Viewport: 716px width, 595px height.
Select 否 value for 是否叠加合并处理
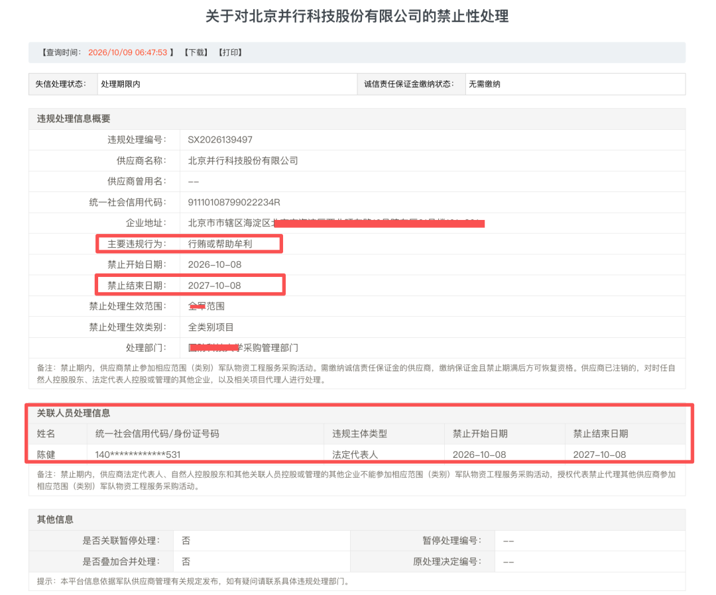(186, 562)
